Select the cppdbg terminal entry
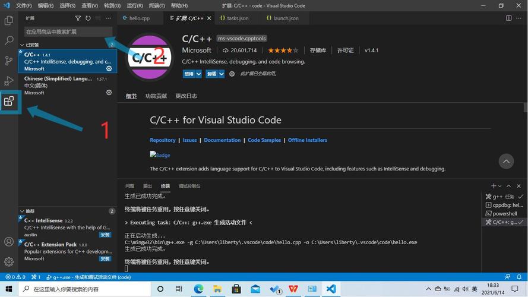Viewport: 528px width, 297px height. (504, 205)
